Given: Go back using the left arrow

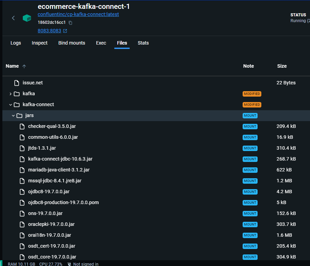Looking at the screenshot, I should coord(13,18).
